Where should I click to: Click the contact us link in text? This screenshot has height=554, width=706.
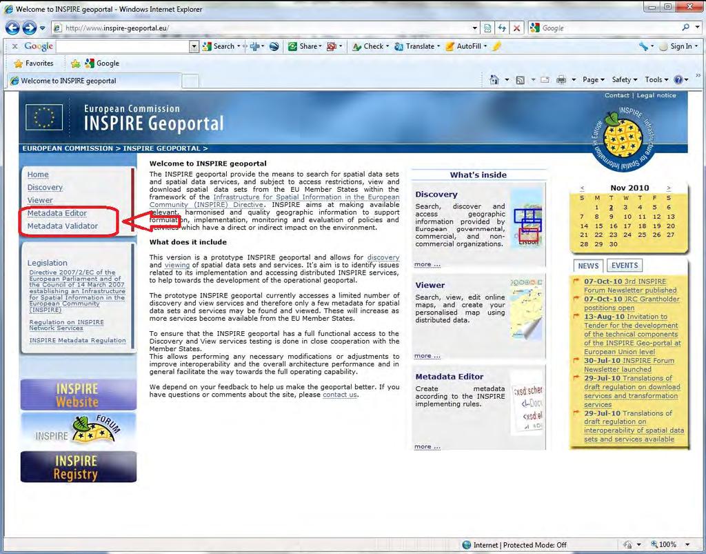coord(339,395)
